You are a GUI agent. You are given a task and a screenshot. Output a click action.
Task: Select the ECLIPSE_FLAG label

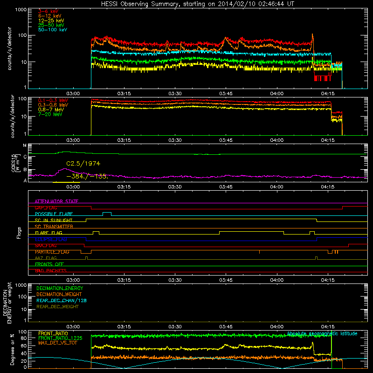[51, 239]
